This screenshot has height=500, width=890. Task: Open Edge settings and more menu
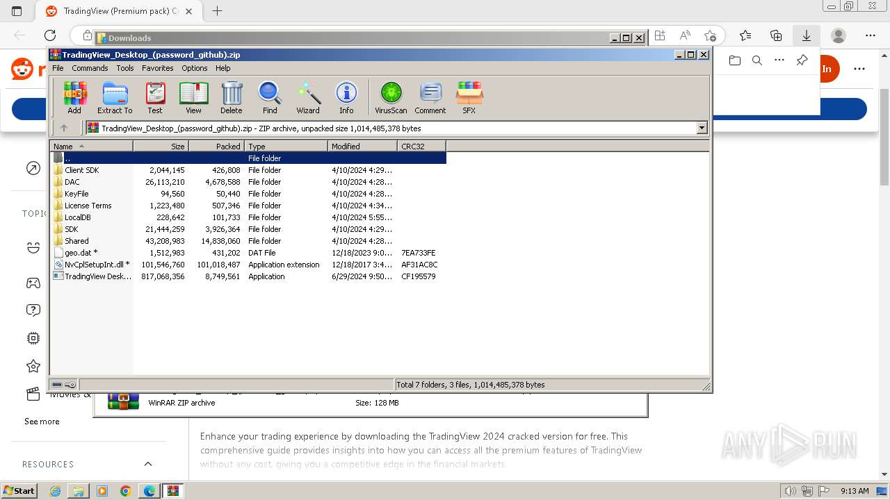pos(871,35)
